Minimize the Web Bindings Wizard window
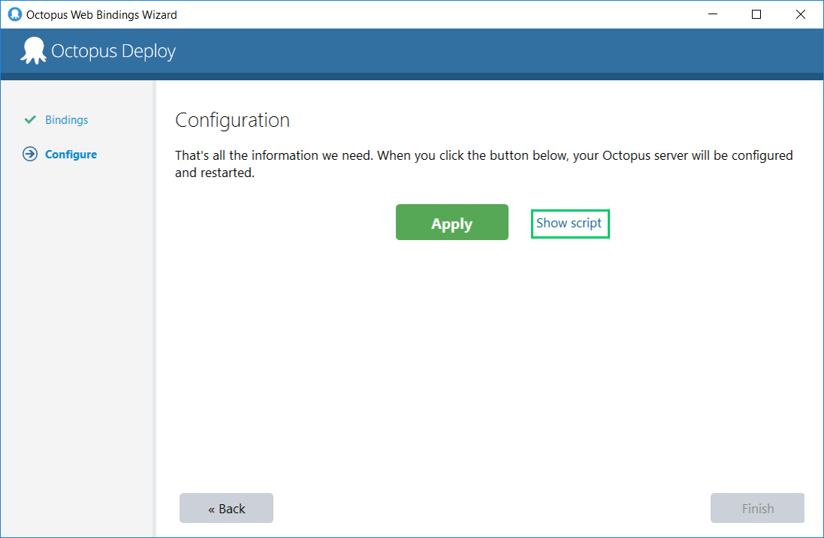The width and height of the screenshot is (824, 538). [x=713, y=14]
